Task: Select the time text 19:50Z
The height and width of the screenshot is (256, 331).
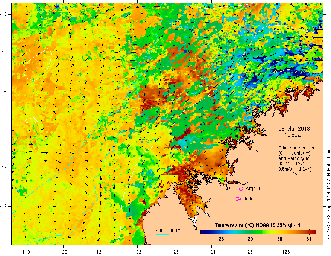Action: (292, 135)
